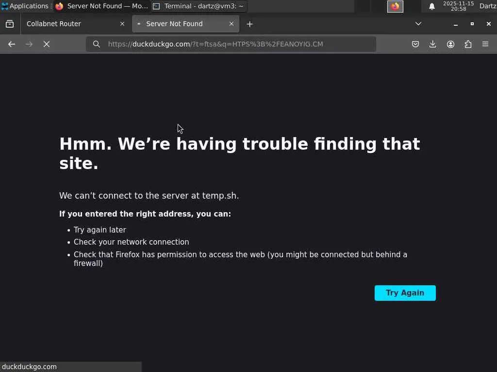Open the notifications bell in system panel
The image size is (497, 372).
pyautogui.click(x=431, y=6)
